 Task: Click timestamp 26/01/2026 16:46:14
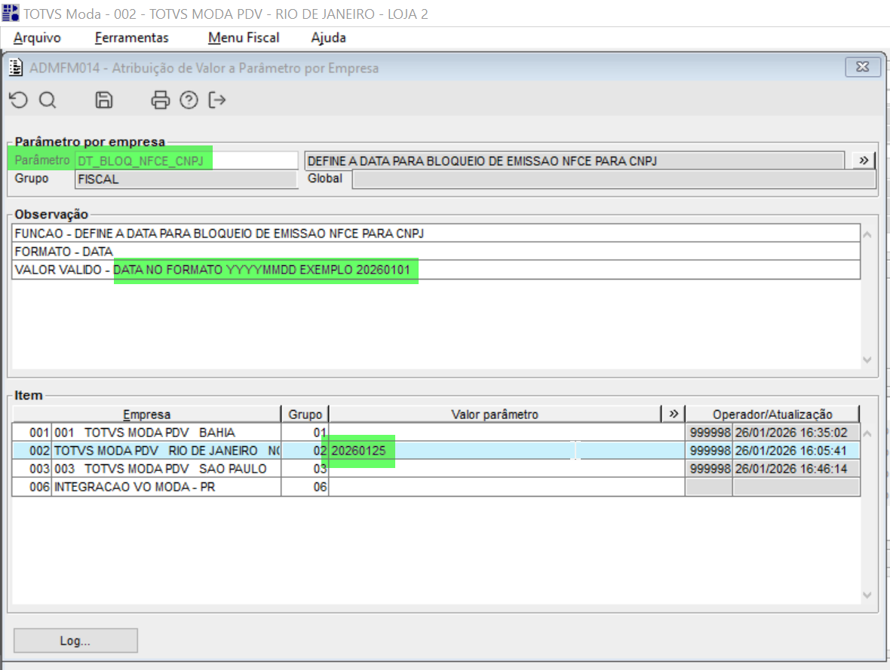pos(796,469)
